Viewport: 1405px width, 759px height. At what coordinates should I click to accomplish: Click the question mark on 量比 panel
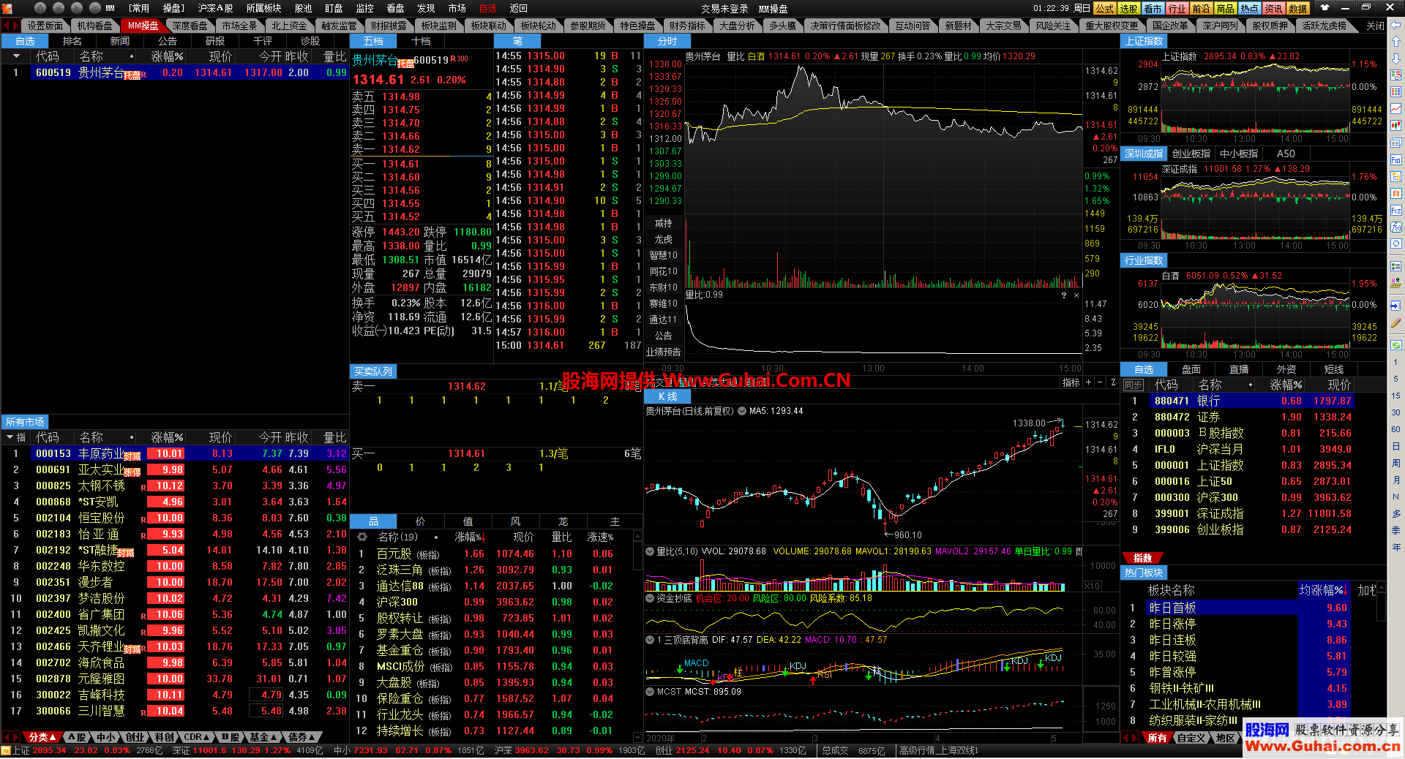(x=1064, y=295)
